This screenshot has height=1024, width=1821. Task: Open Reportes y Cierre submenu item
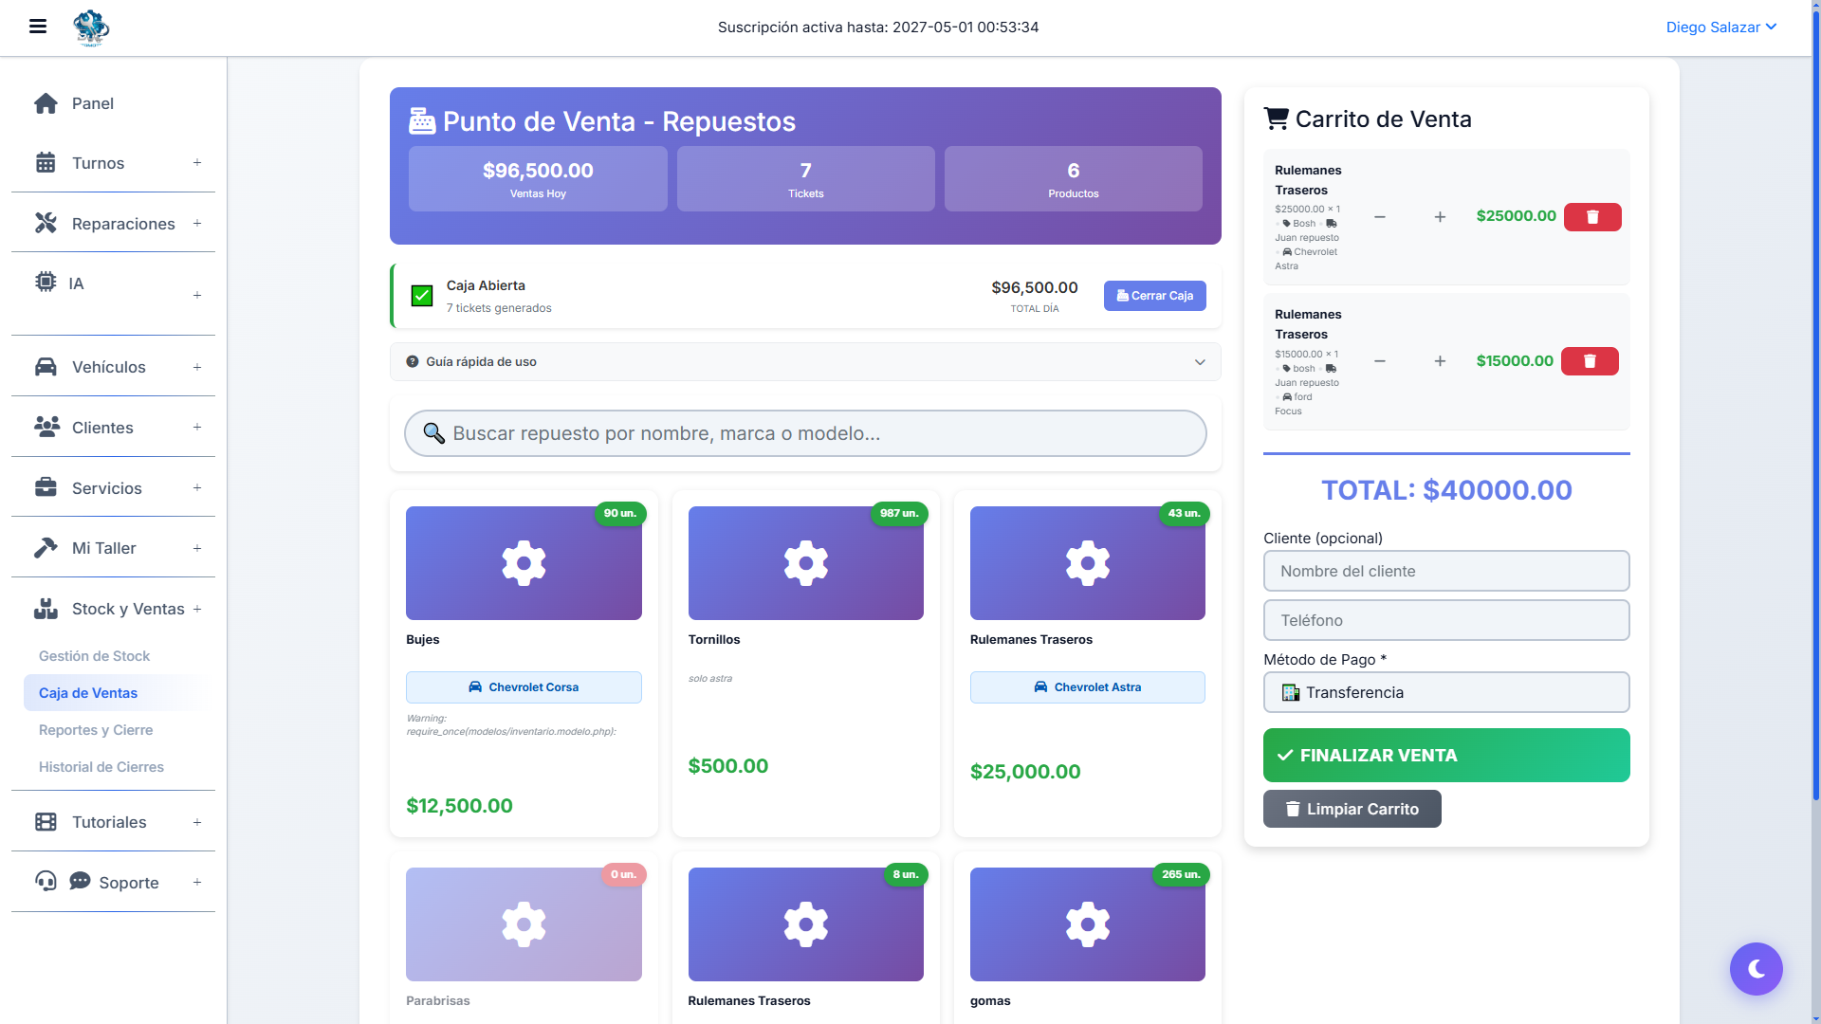(x=96, y=730)
